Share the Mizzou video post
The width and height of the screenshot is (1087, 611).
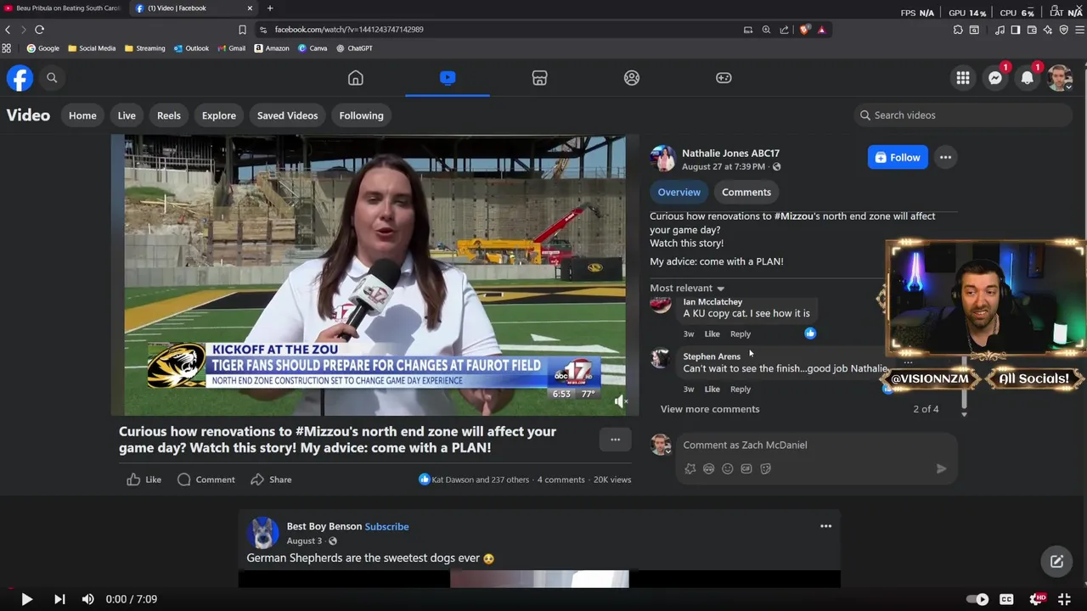click(x=271, y=480)
